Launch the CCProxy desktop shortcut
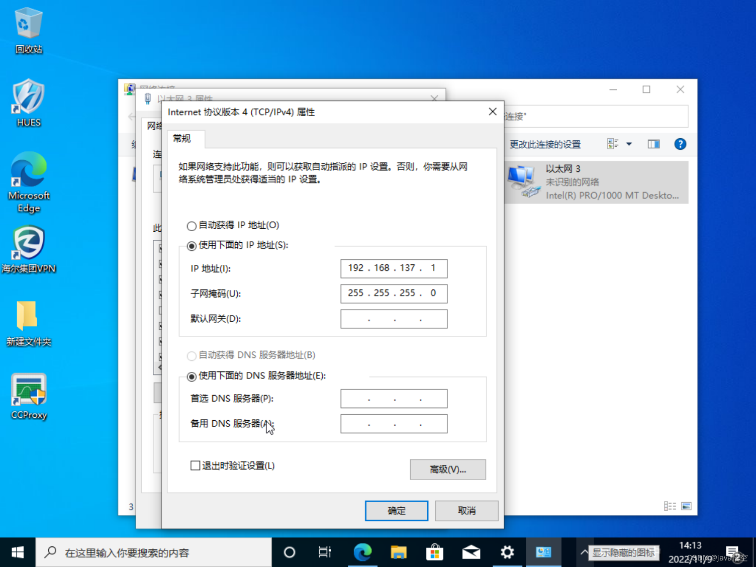The height and width of the screenshot is (567, 756). click(x=29, y=397)
